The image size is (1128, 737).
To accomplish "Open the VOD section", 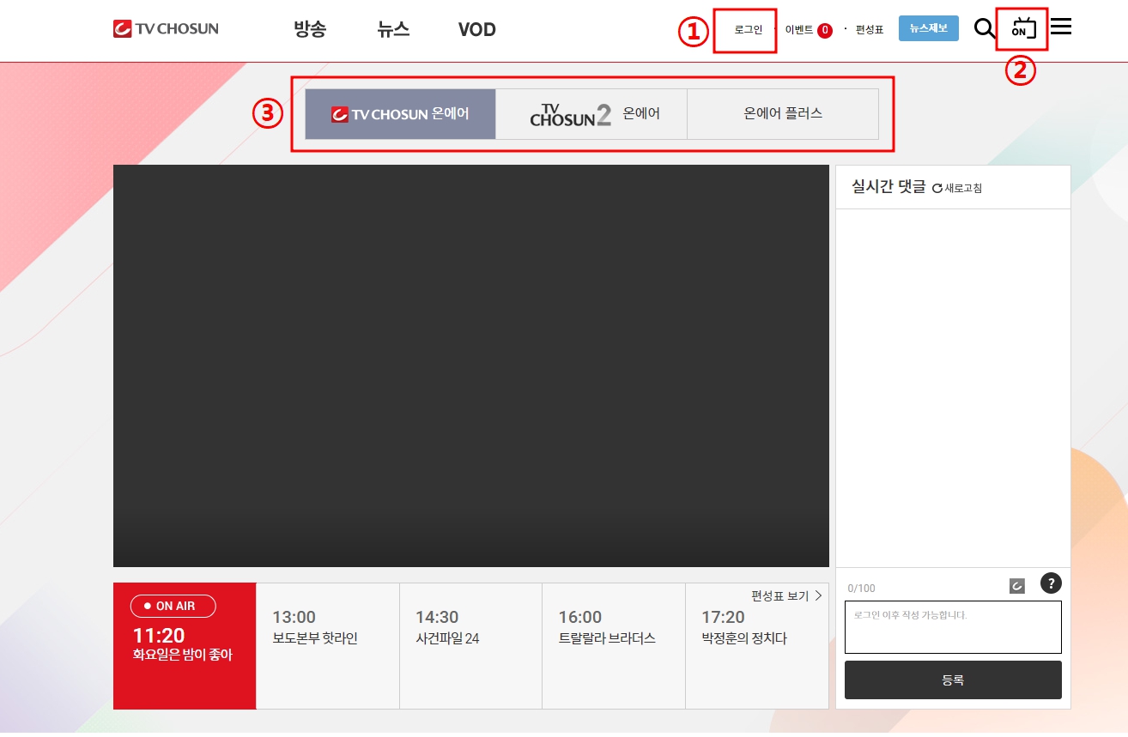I will pos(476,28).
